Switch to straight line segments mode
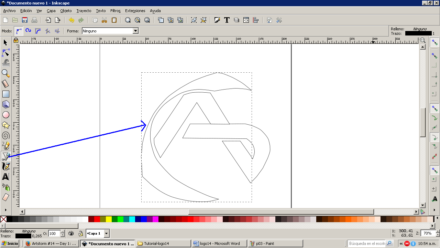Viewport: 440px width, 248px height. click(x=48, y=31)
